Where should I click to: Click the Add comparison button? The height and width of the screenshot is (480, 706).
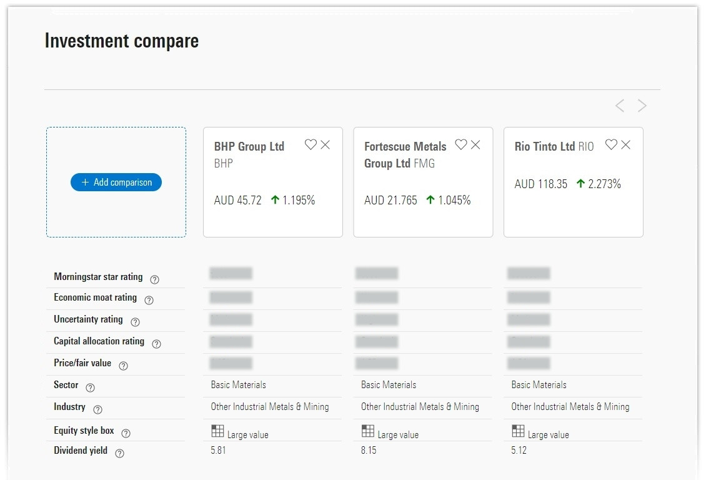point(116,182)
